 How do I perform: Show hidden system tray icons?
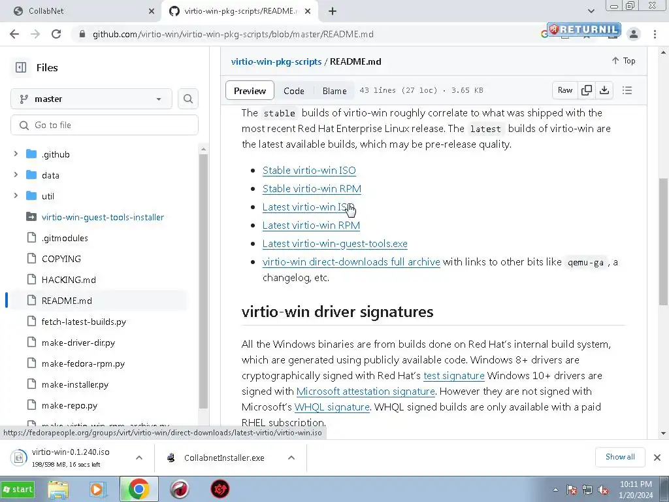coord(555,490)
